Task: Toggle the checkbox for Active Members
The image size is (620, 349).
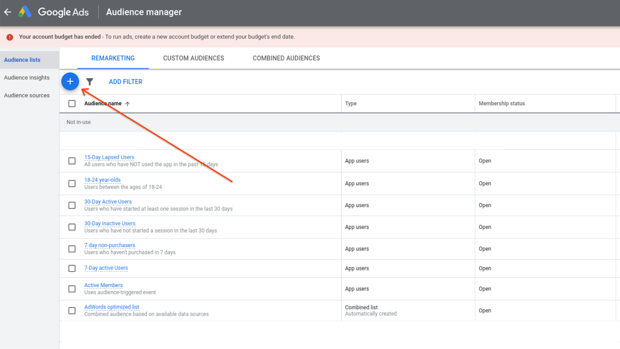Action: pyautogui.click(x=72, y=289)
